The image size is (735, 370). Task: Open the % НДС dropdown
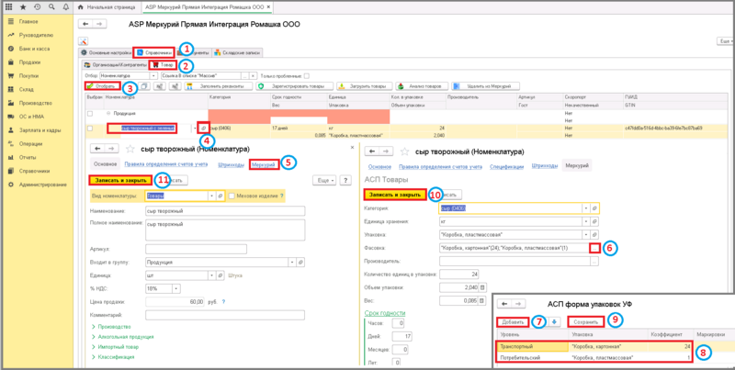tap(175, 286)
